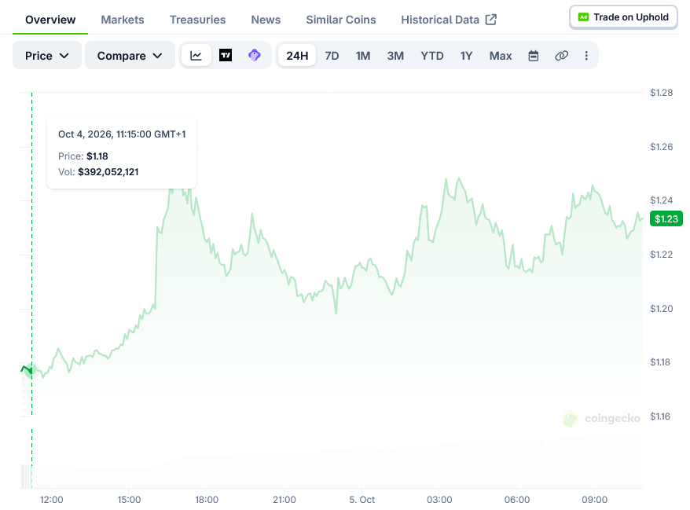Copy chart link via chain icon
The image size is (690, 510).
click(x=561, y=56)
